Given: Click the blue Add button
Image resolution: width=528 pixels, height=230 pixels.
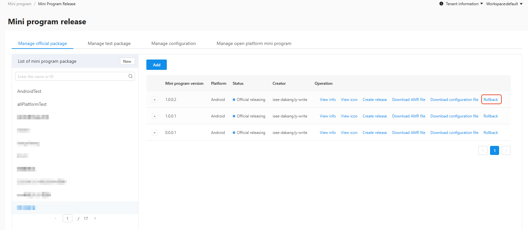Looking at the screenshot, I should (x=156, y=65).
